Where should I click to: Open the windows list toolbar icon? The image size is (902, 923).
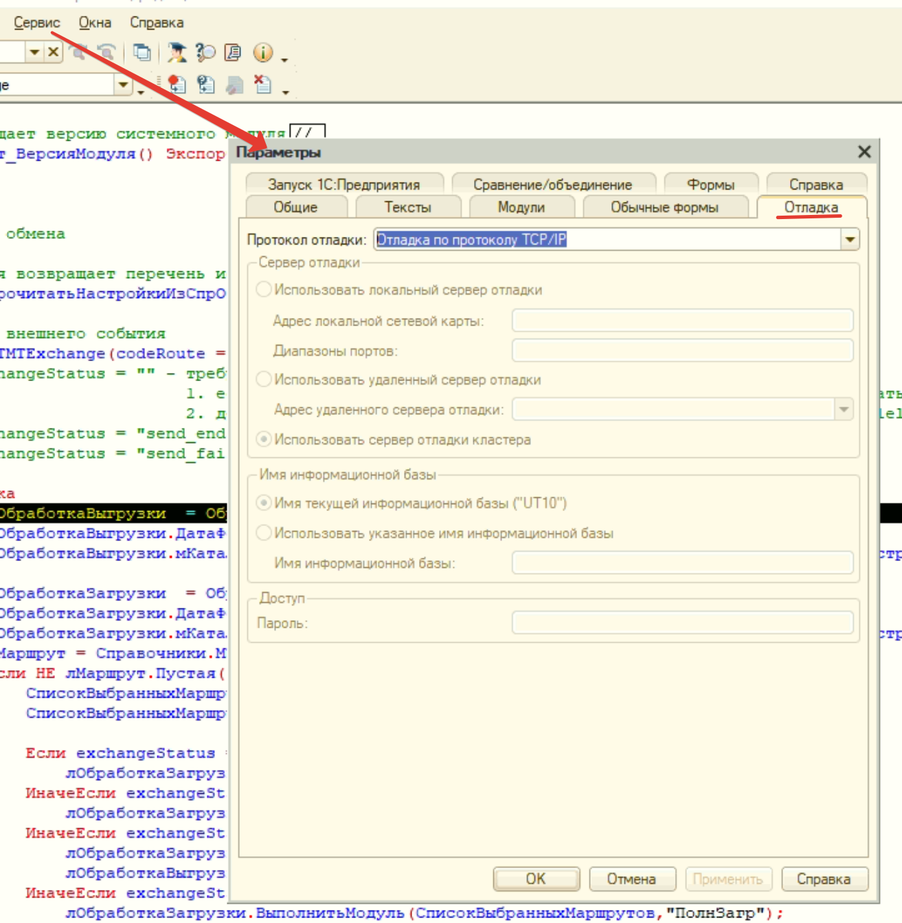[142, 52]
